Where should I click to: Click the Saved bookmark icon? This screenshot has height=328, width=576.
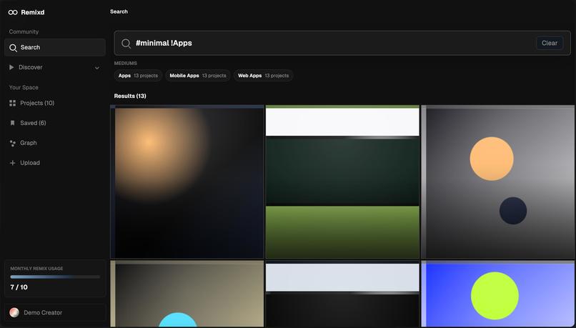[12, 123]
